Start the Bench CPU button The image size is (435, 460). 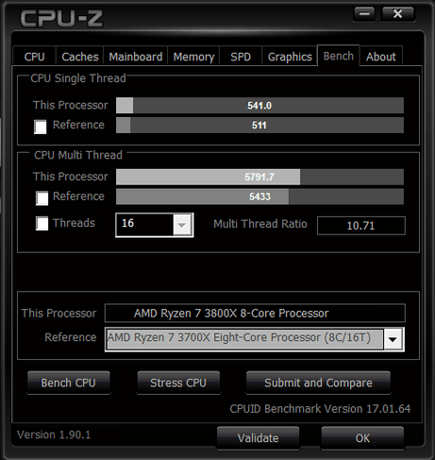point(69,383)
